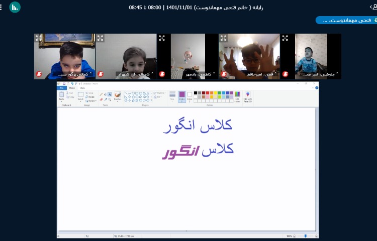Viewport: 377px width, 241px height.
Task: Choose the black color swatch
Action: tap(196, 93)
